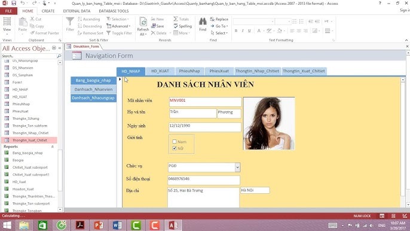Select the PhieuXuat navigation tab
410x231 pixels.
(x=219, y=71)
